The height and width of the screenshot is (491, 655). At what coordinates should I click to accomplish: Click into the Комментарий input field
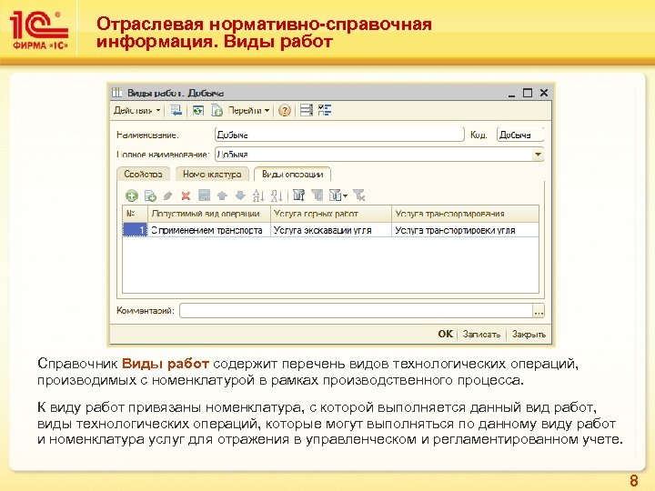(x=356, y=311)
